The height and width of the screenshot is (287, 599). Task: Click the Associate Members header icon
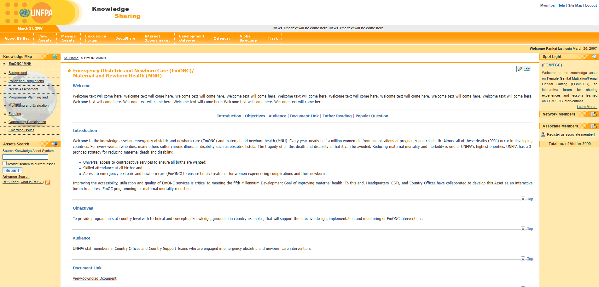(593, 126)
